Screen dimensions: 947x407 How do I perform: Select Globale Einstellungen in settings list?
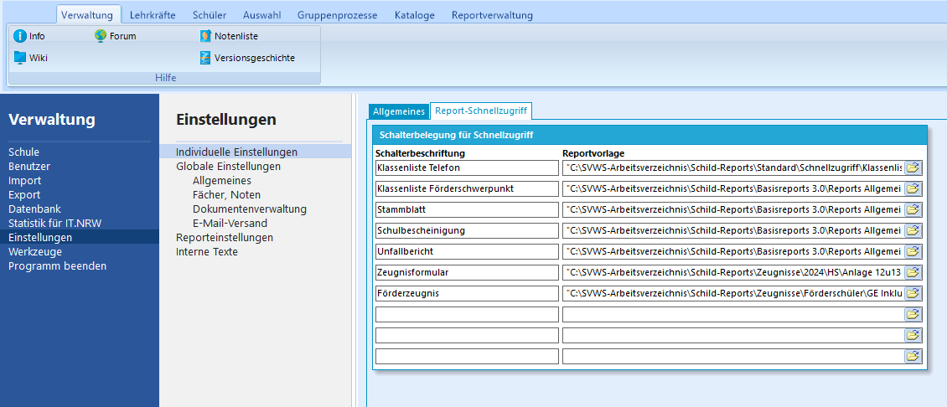pyautogui.click(x=228, y=166)
